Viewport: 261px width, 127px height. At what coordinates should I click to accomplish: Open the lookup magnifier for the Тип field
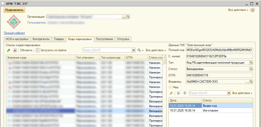click(251, 62)
